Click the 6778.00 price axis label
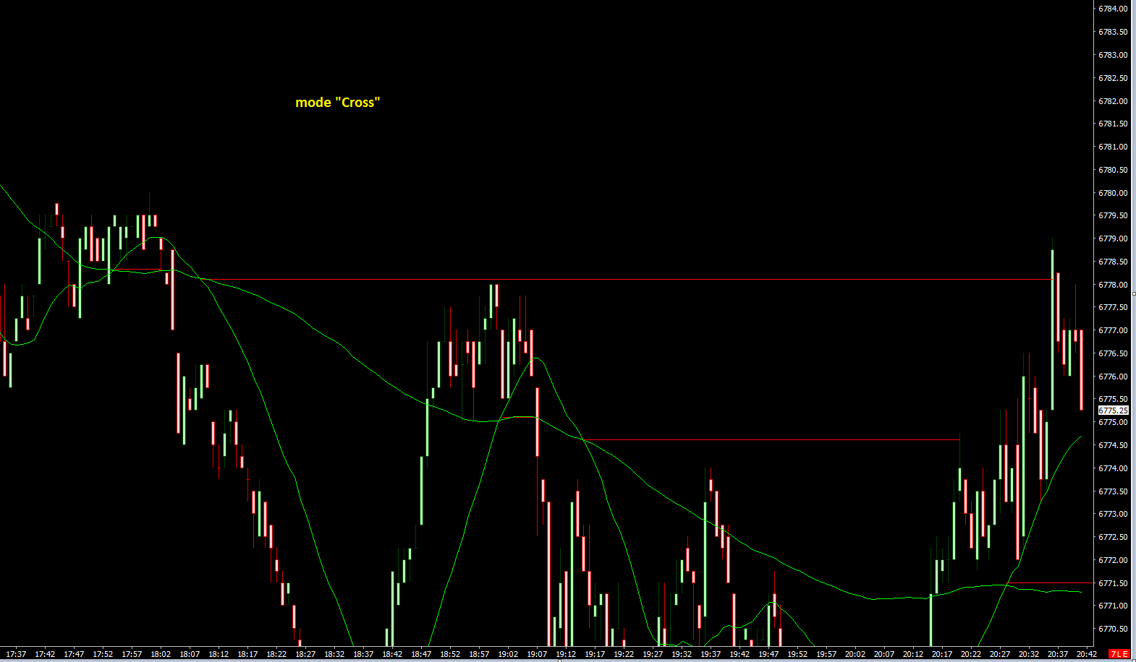 (1113, 285)
